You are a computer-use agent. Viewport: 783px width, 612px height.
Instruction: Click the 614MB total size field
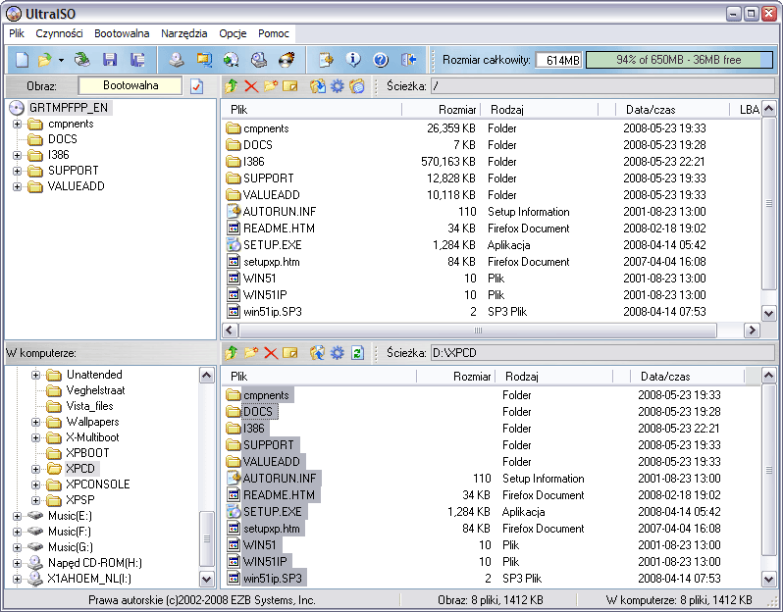[x=558, y=60]
